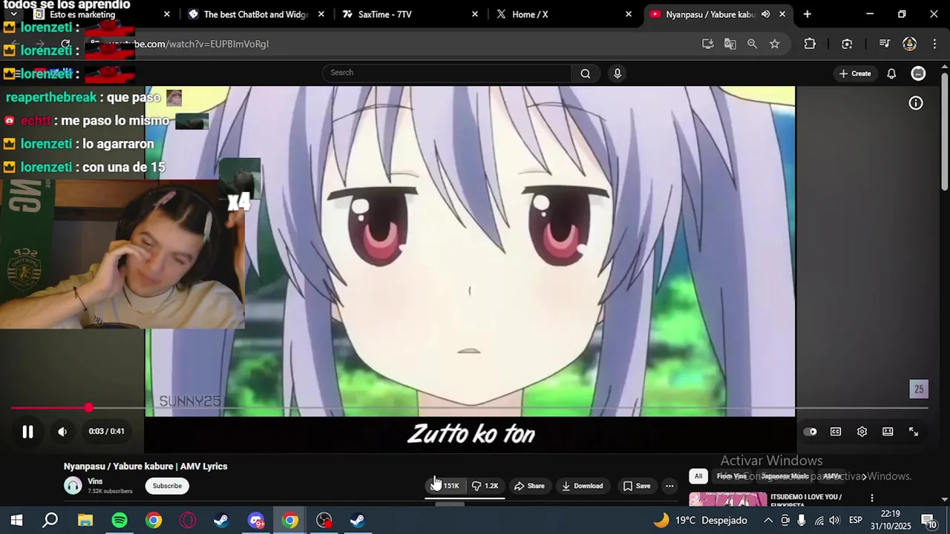Select the From Vins chip

(732, 476)
